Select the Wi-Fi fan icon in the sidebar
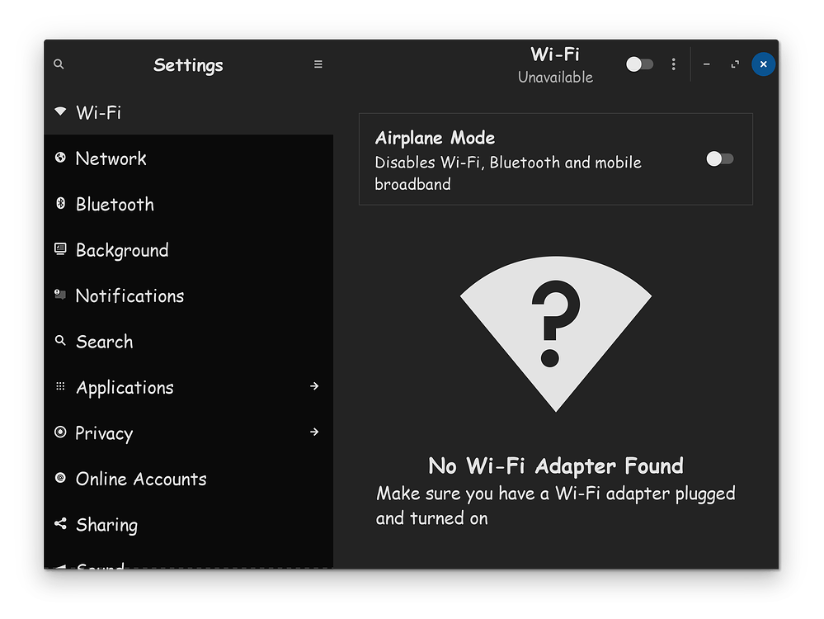Screen dimensions: 824x619 click(59, 111)
